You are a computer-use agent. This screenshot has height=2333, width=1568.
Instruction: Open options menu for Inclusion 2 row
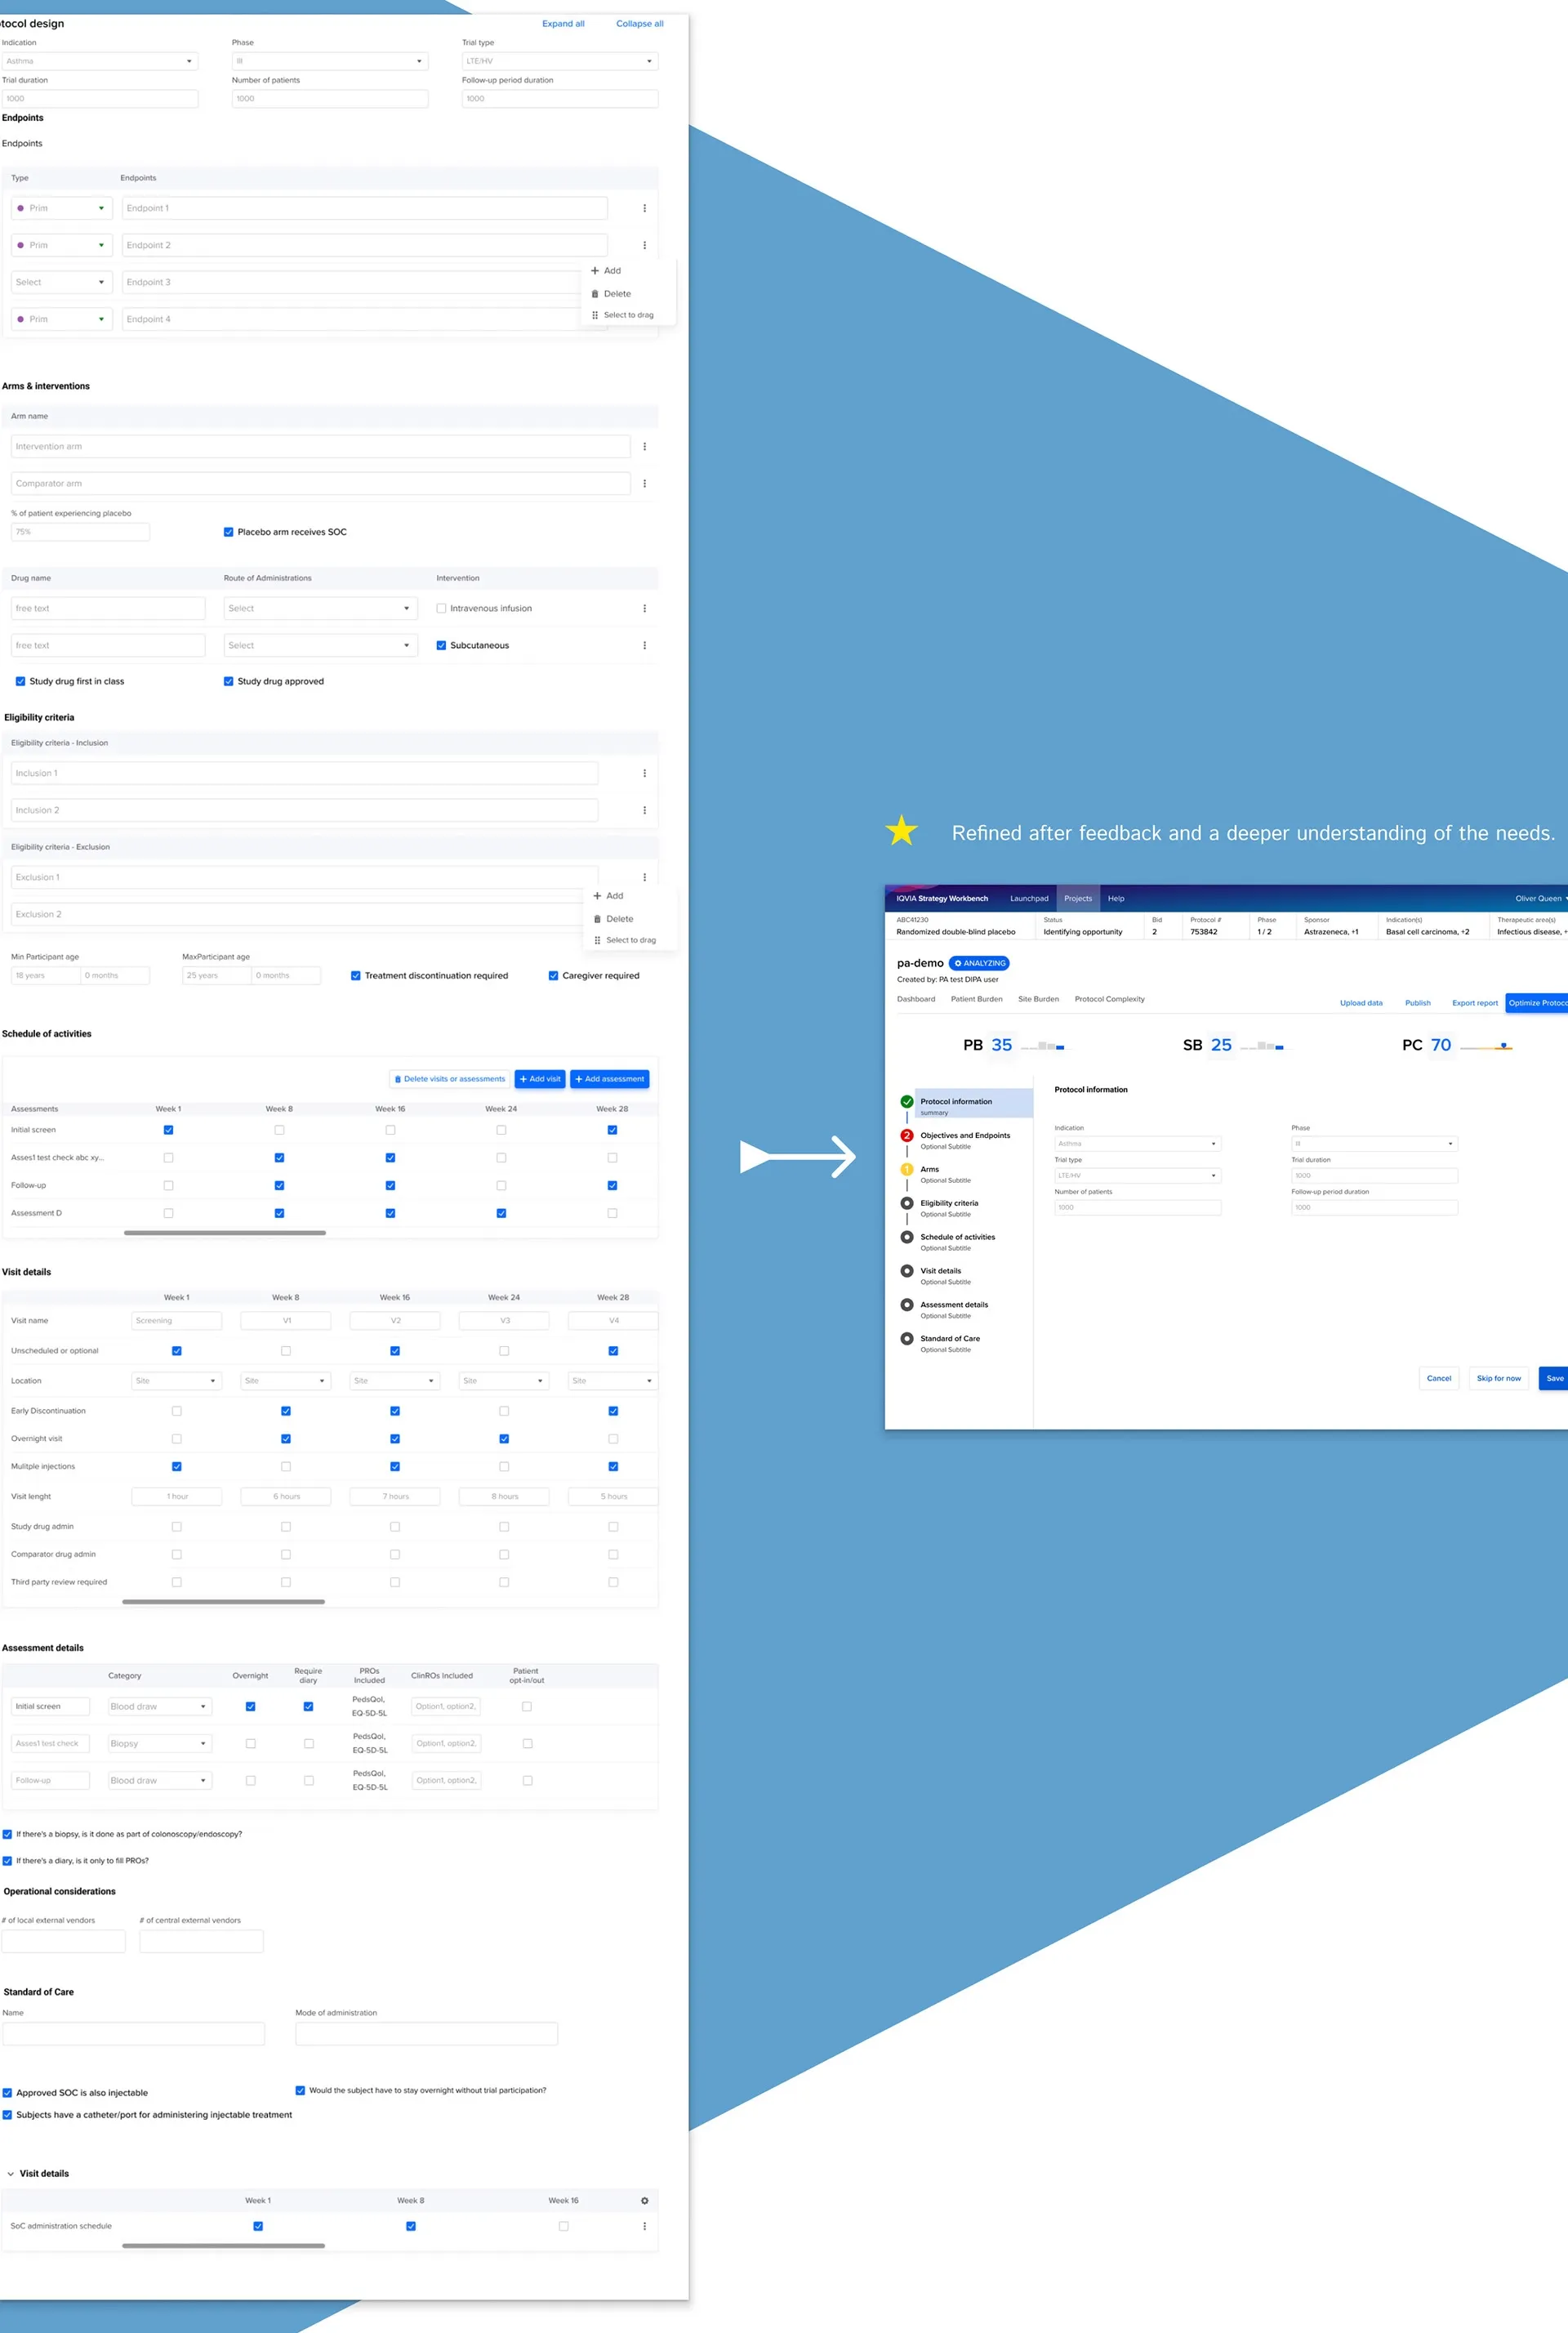click(x=644, y=810)
